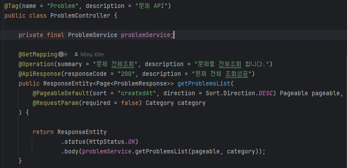This screenshot has height=168, width=347.
Task: Click the ProblemService type in field declaration
Action: tap(93, 35)
